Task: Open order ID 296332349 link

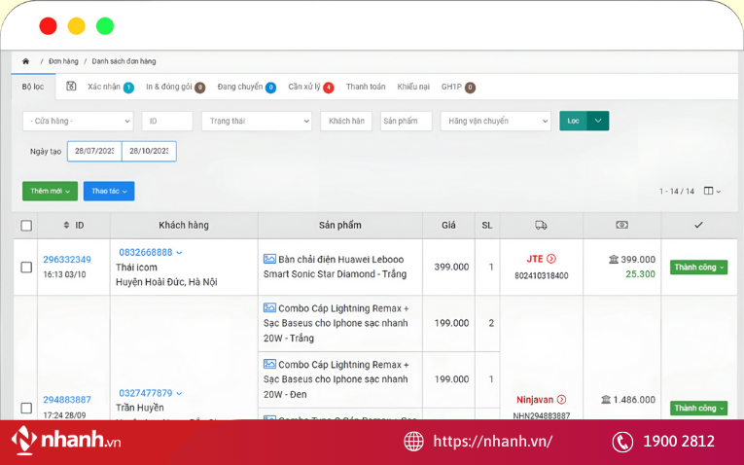Action: pos(67,260)
